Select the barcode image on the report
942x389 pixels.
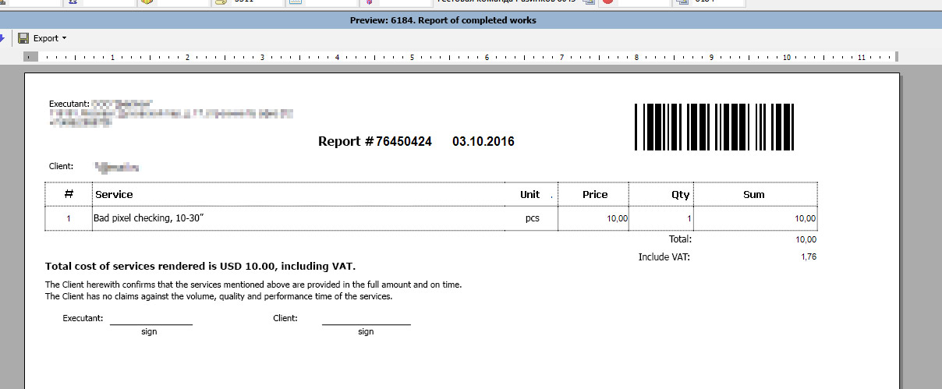[x=714, y=127]
